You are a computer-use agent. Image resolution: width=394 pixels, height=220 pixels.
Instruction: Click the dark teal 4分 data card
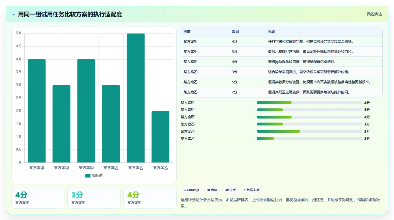pyautogui.click(x=38, y=198)
